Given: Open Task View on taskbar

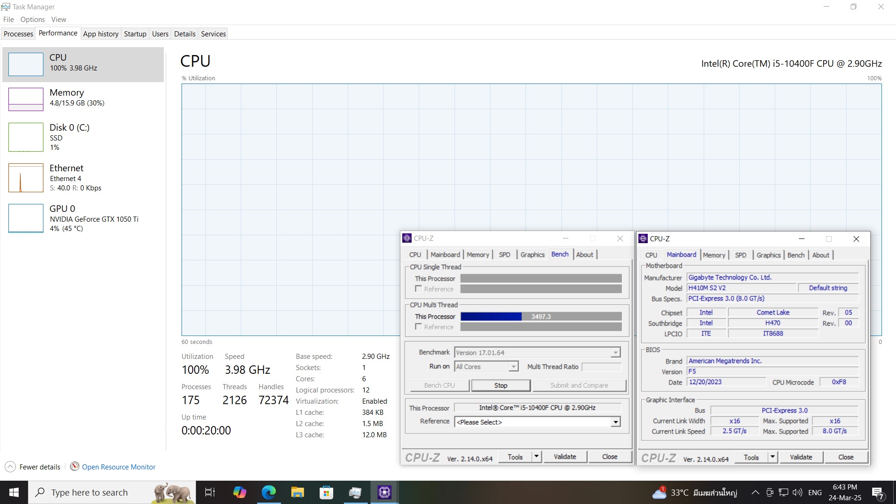Looking at the screenshot, I should [x=210, y=492].
